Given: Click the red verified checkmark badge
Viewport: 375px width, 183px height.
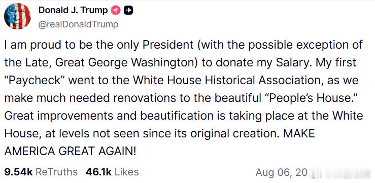Looking at the screenshot, I should (x=116, y=10).
